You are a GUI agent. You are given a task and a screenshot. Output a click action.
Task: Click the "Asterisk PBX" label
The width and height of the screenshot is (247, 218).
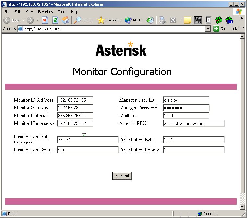(x=133, y=123)
